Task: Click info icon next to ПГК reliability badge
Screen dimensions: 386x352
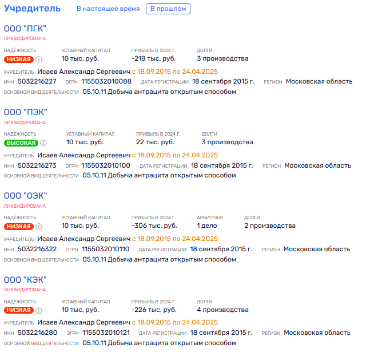Action: [x=39, y=59]
